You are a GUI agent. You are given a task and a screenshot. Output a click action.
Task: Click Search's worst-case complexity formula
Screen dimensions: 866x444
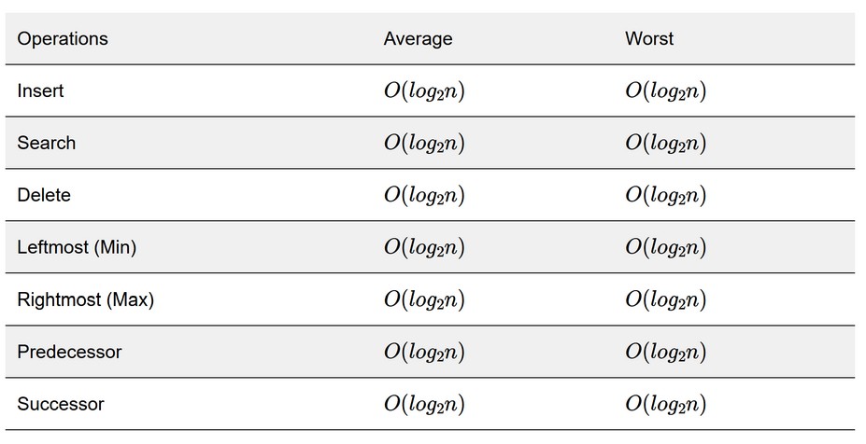click(665, 144)
